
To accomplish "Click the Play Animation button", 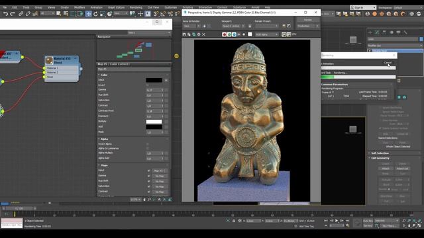I will [337, 221].
